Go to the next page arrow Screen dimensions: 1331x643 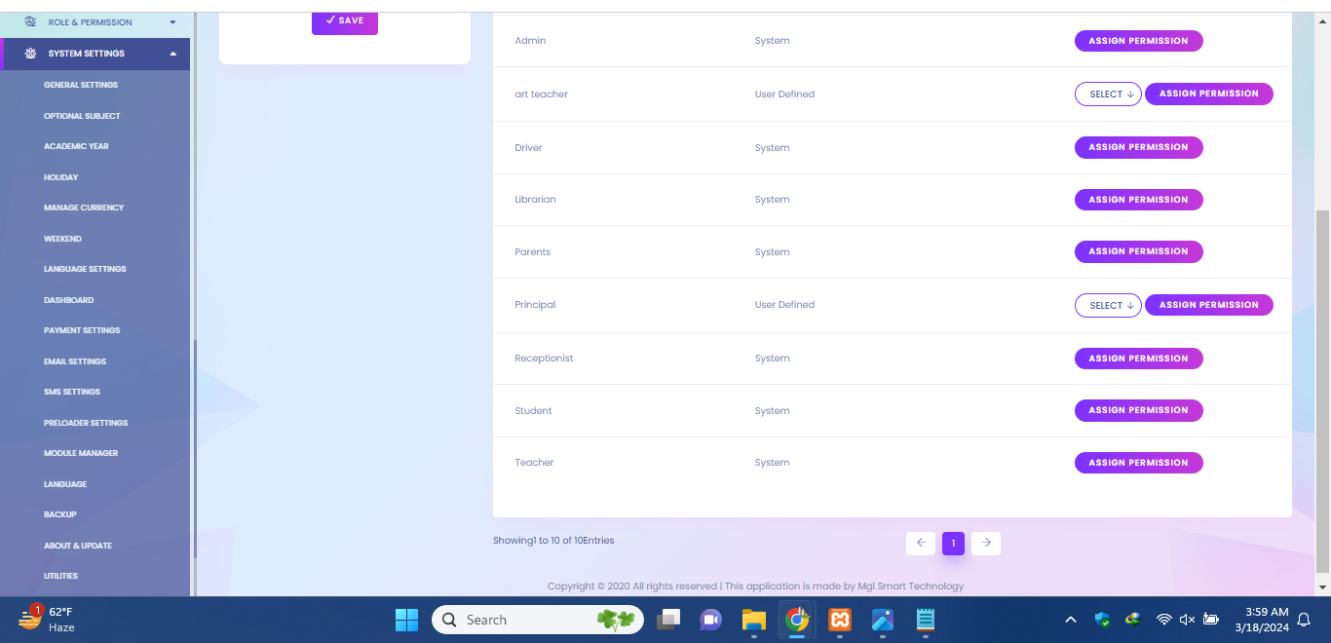click(986, 543)
